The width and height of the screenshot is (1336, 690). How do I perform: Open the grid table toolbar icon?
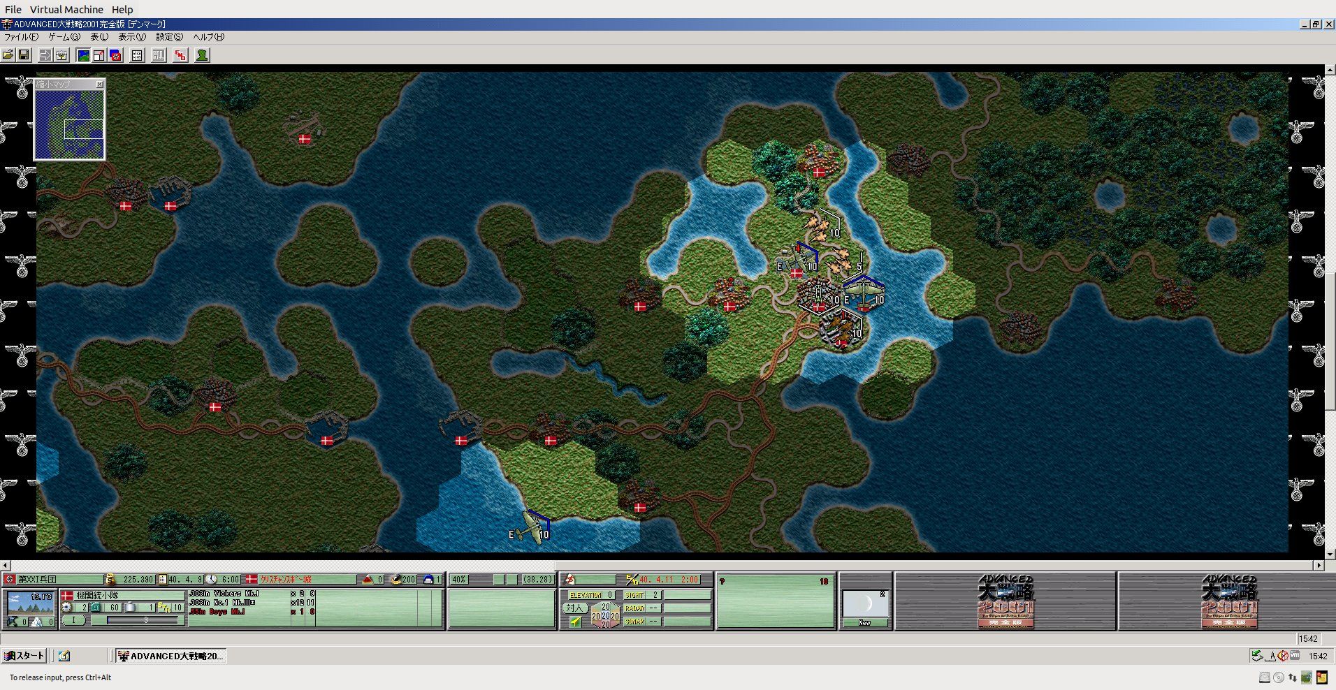click(138, 55)
